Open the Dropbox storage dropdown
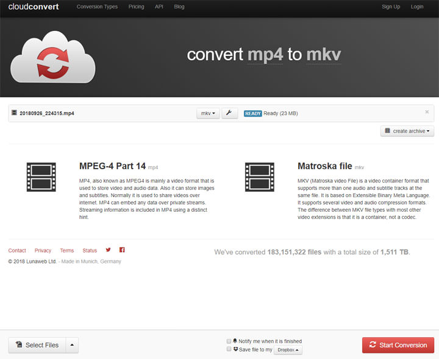The width and height of the screenshot is (439, 359). click(x=288, y=350)
